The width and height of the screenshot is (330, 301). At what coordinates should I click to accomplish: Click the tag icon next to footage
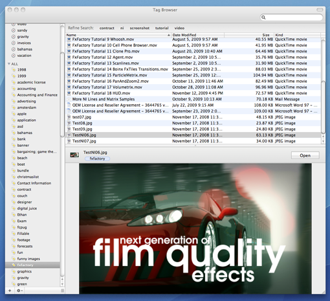(14, 240)
